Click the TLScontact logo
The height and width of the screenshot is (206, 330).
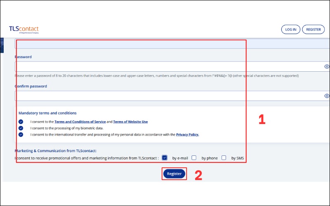24,29
